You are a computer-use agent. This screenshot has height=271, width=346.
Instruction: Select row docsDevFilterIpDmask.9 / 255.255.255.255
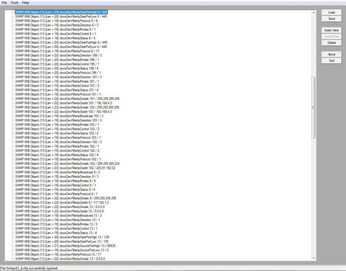66,198
